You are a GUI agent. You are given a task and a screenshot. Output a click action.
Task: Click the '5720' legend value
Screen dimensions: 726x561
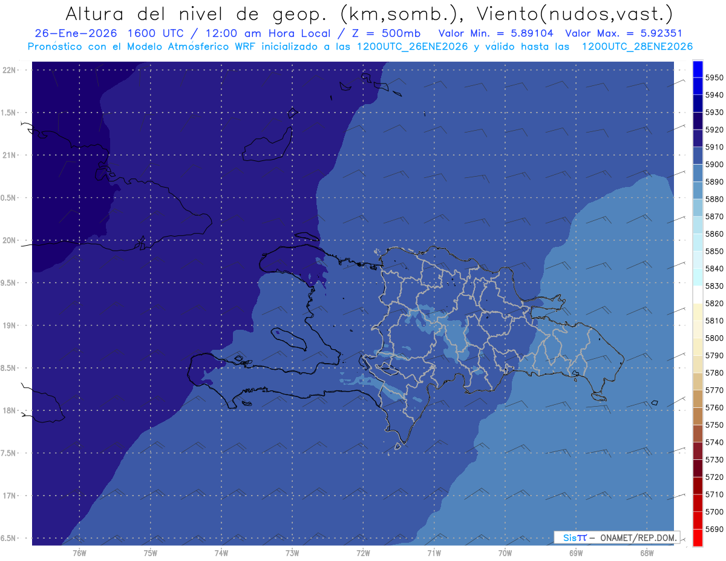pyautogui.click(x=715, y=477)
